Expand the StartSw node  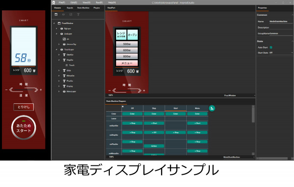59,55
